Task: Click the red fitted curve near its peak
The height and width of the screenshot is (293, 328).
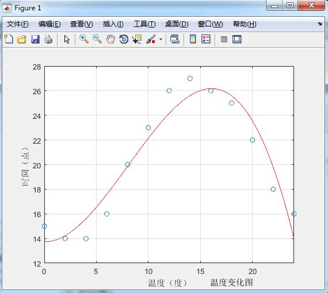Action: (211, 88)
